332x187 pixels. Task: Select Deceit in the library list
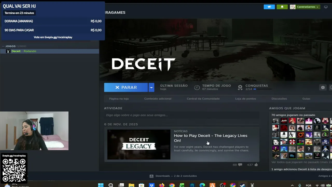(x=49, y=51)
